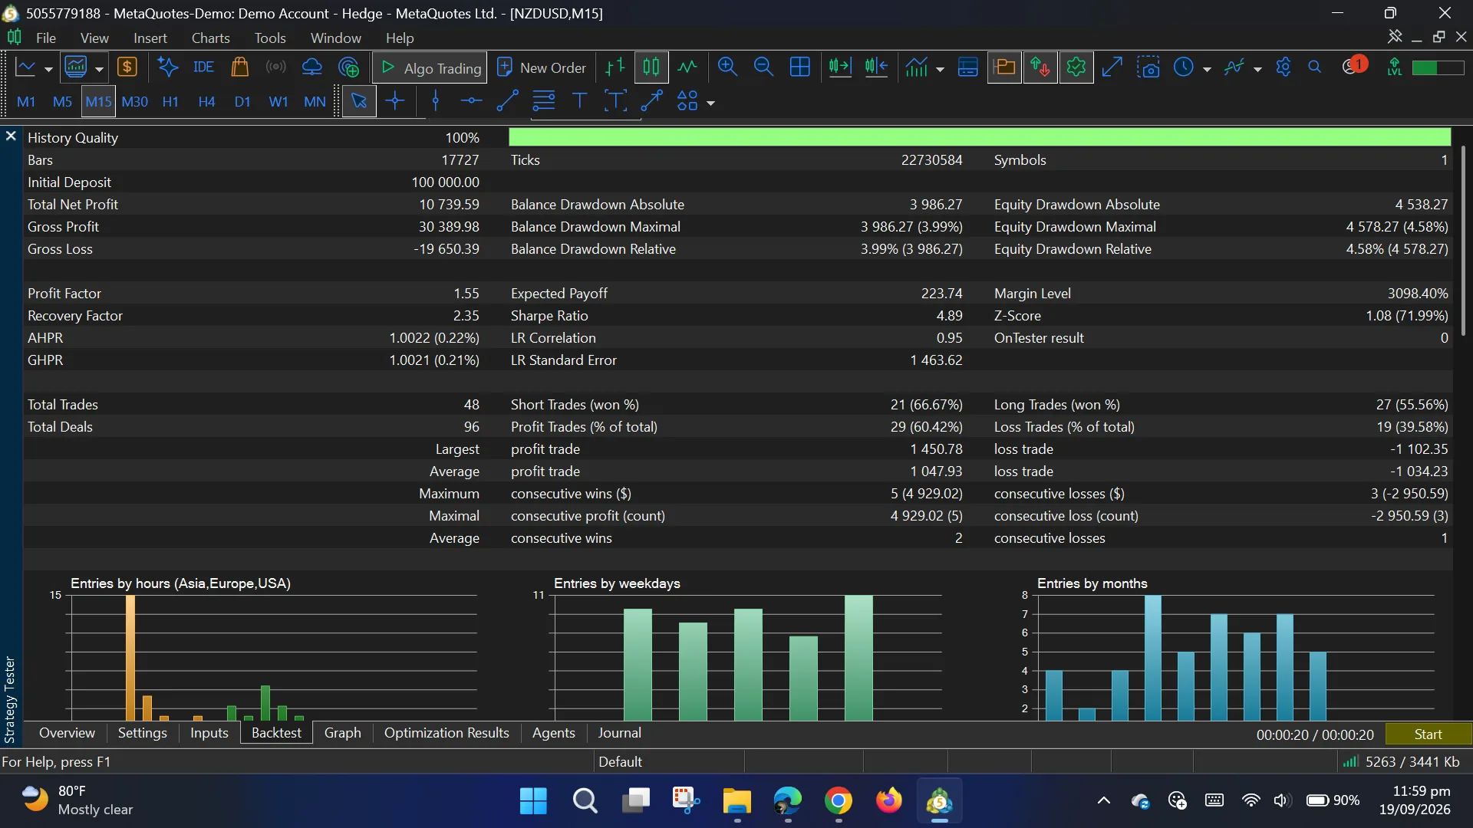This screenshot has width=1473, height=828.
Task: Expand the shapes objects dropdown arrow
Action: click(x=711, y=103)
